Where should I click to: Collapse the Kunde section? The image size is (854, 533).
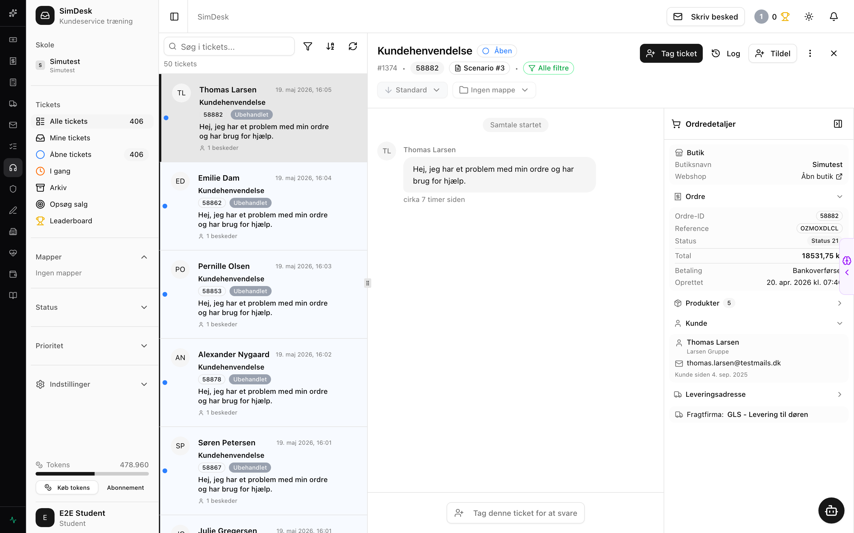759,323
